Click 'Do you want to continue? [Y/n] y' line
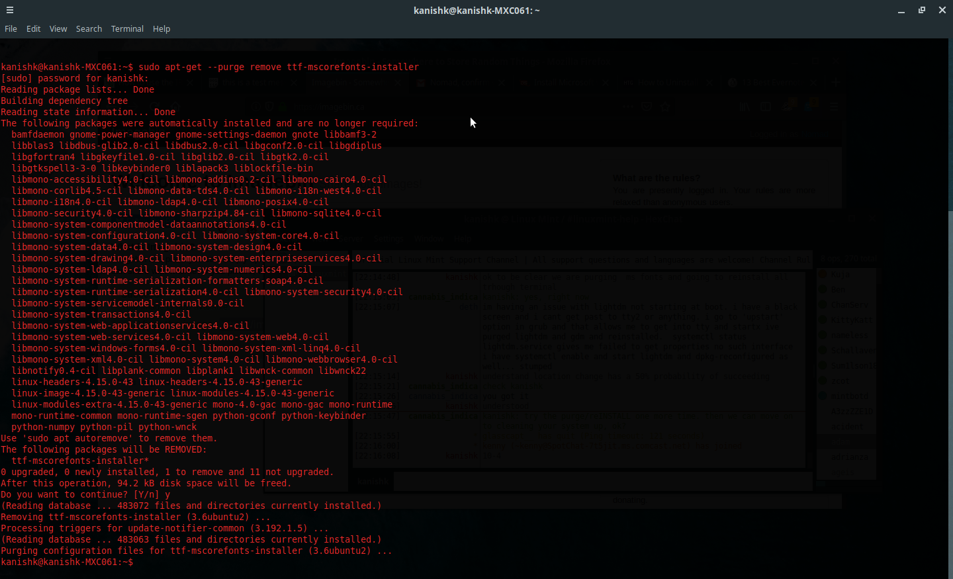The image size is (953, 579). coord(85,494)
